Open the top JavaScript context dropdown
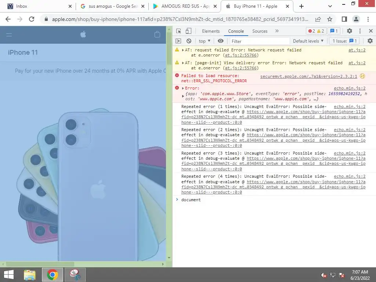This screenshot has height=282, width=376. (x=204, y=41)
